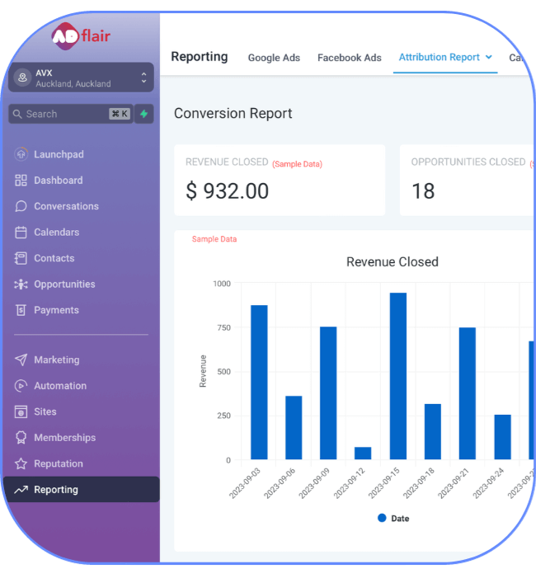Click the 2023-09-06 revenue bar

(294, 428)
